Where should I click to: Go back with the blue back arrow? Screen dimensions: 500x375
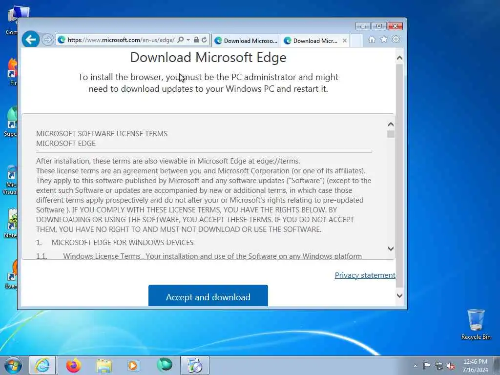31,40
